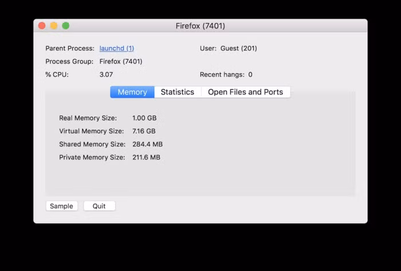Switch to the Memory tab
This screenshot has width=401, height=271.
[132, 92]
